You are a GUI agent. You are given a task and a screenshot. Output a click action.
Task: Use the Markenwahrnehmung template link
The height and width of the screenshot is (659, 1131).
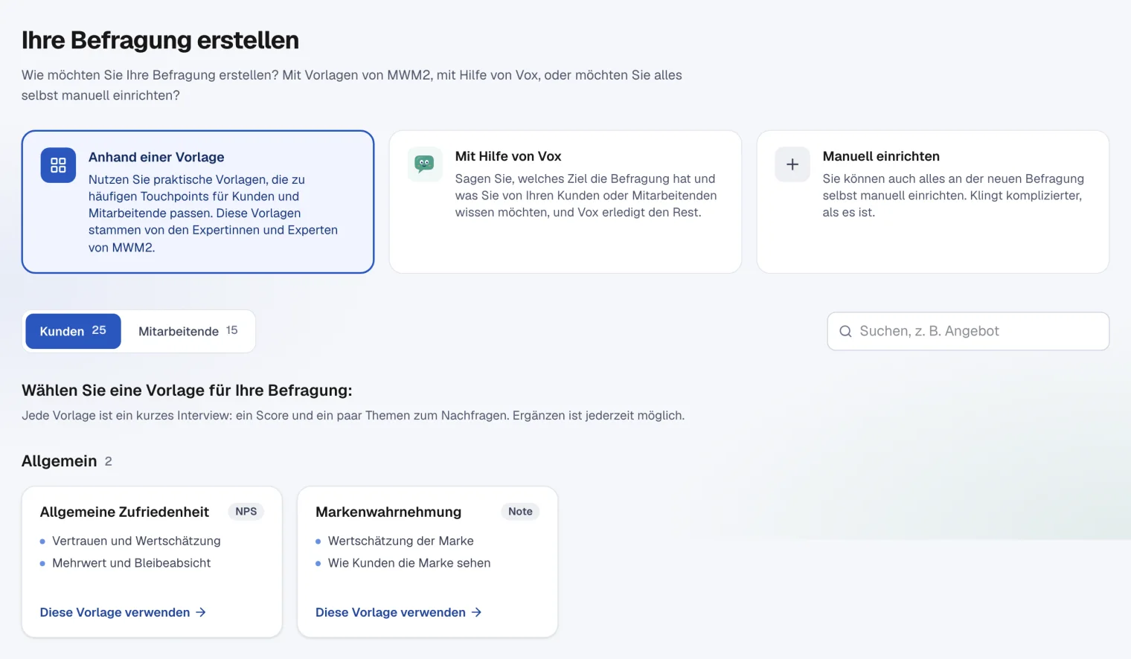pyautogui.click(x=399, y=612)
